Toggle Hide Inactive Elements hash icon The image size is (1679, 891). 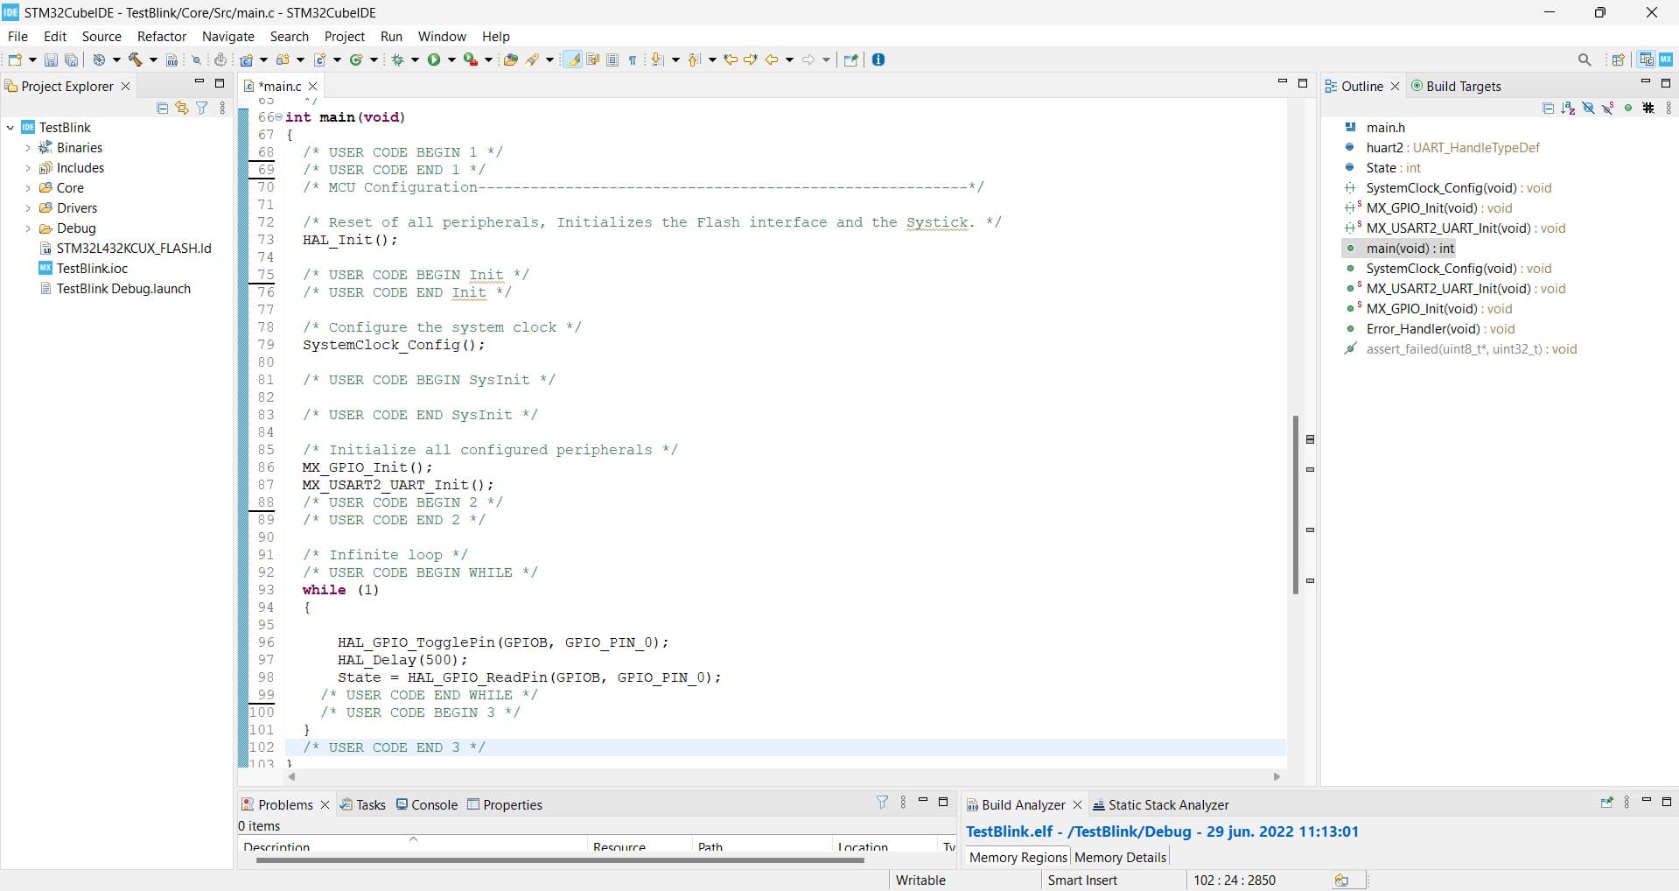coord(1648,108)
